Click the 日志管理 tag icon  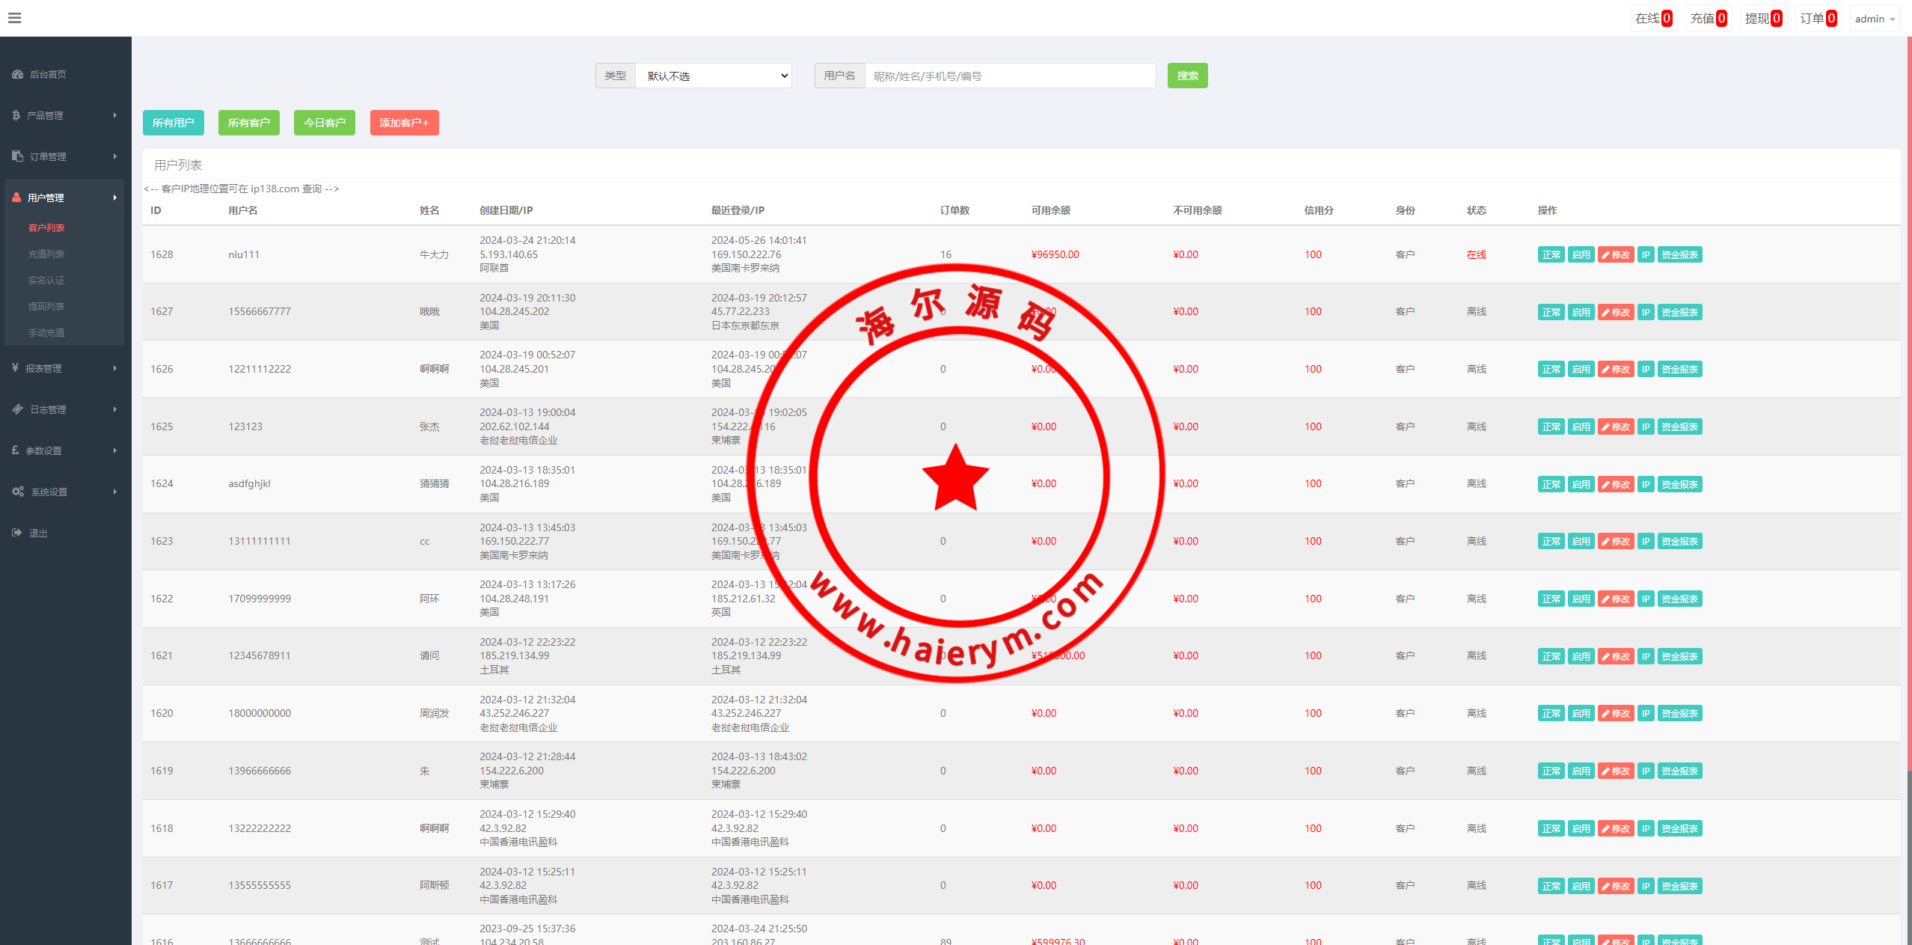coord(18,409)
